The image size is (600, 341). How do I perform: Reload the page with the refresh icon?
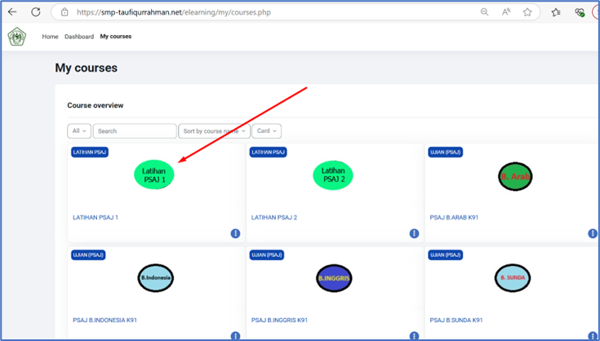click(36, 12)
